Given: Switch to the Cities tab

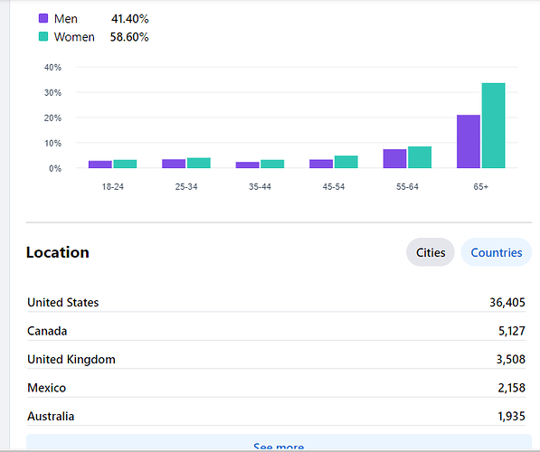Looking at the screenshot, I should (x=431, y=252).
